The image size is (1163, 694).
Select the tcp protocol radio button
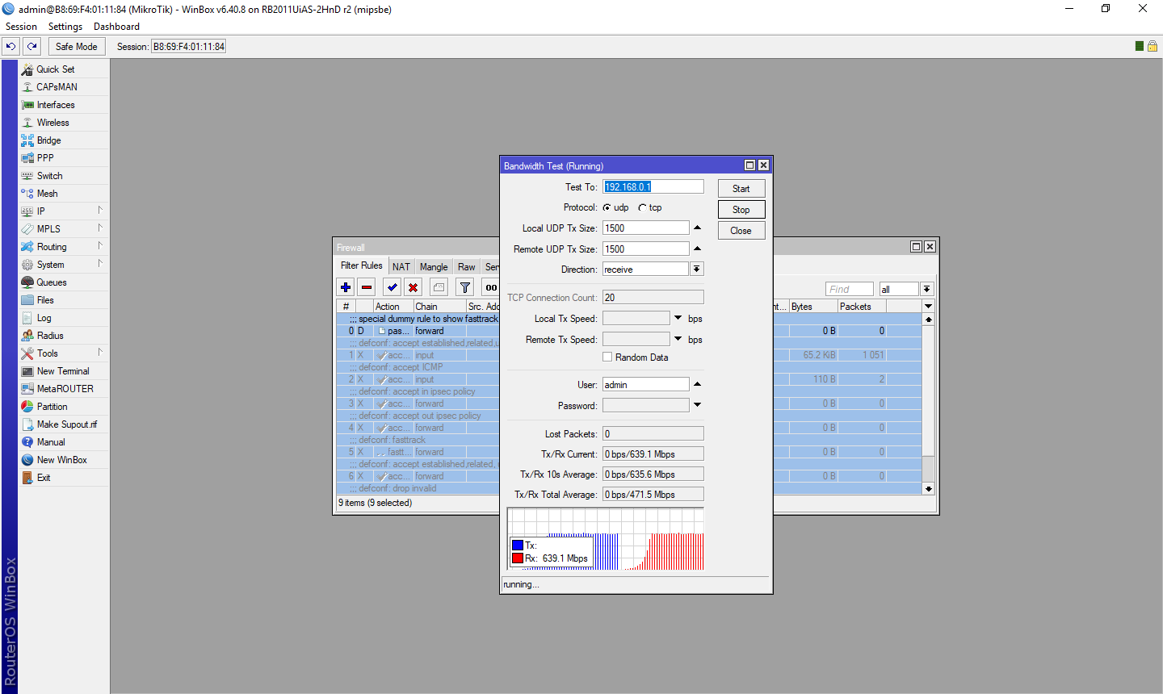tap(642, 207)
